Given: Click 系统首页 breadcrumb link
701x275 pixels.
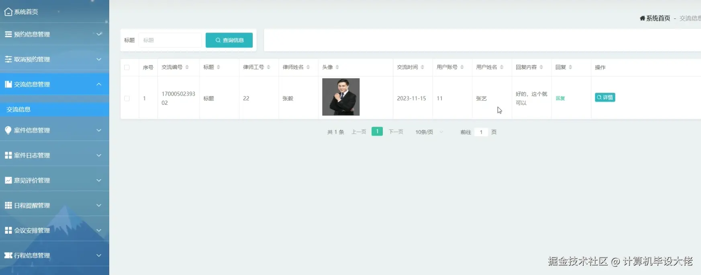Looking at the screenshot, I should 658,18.
